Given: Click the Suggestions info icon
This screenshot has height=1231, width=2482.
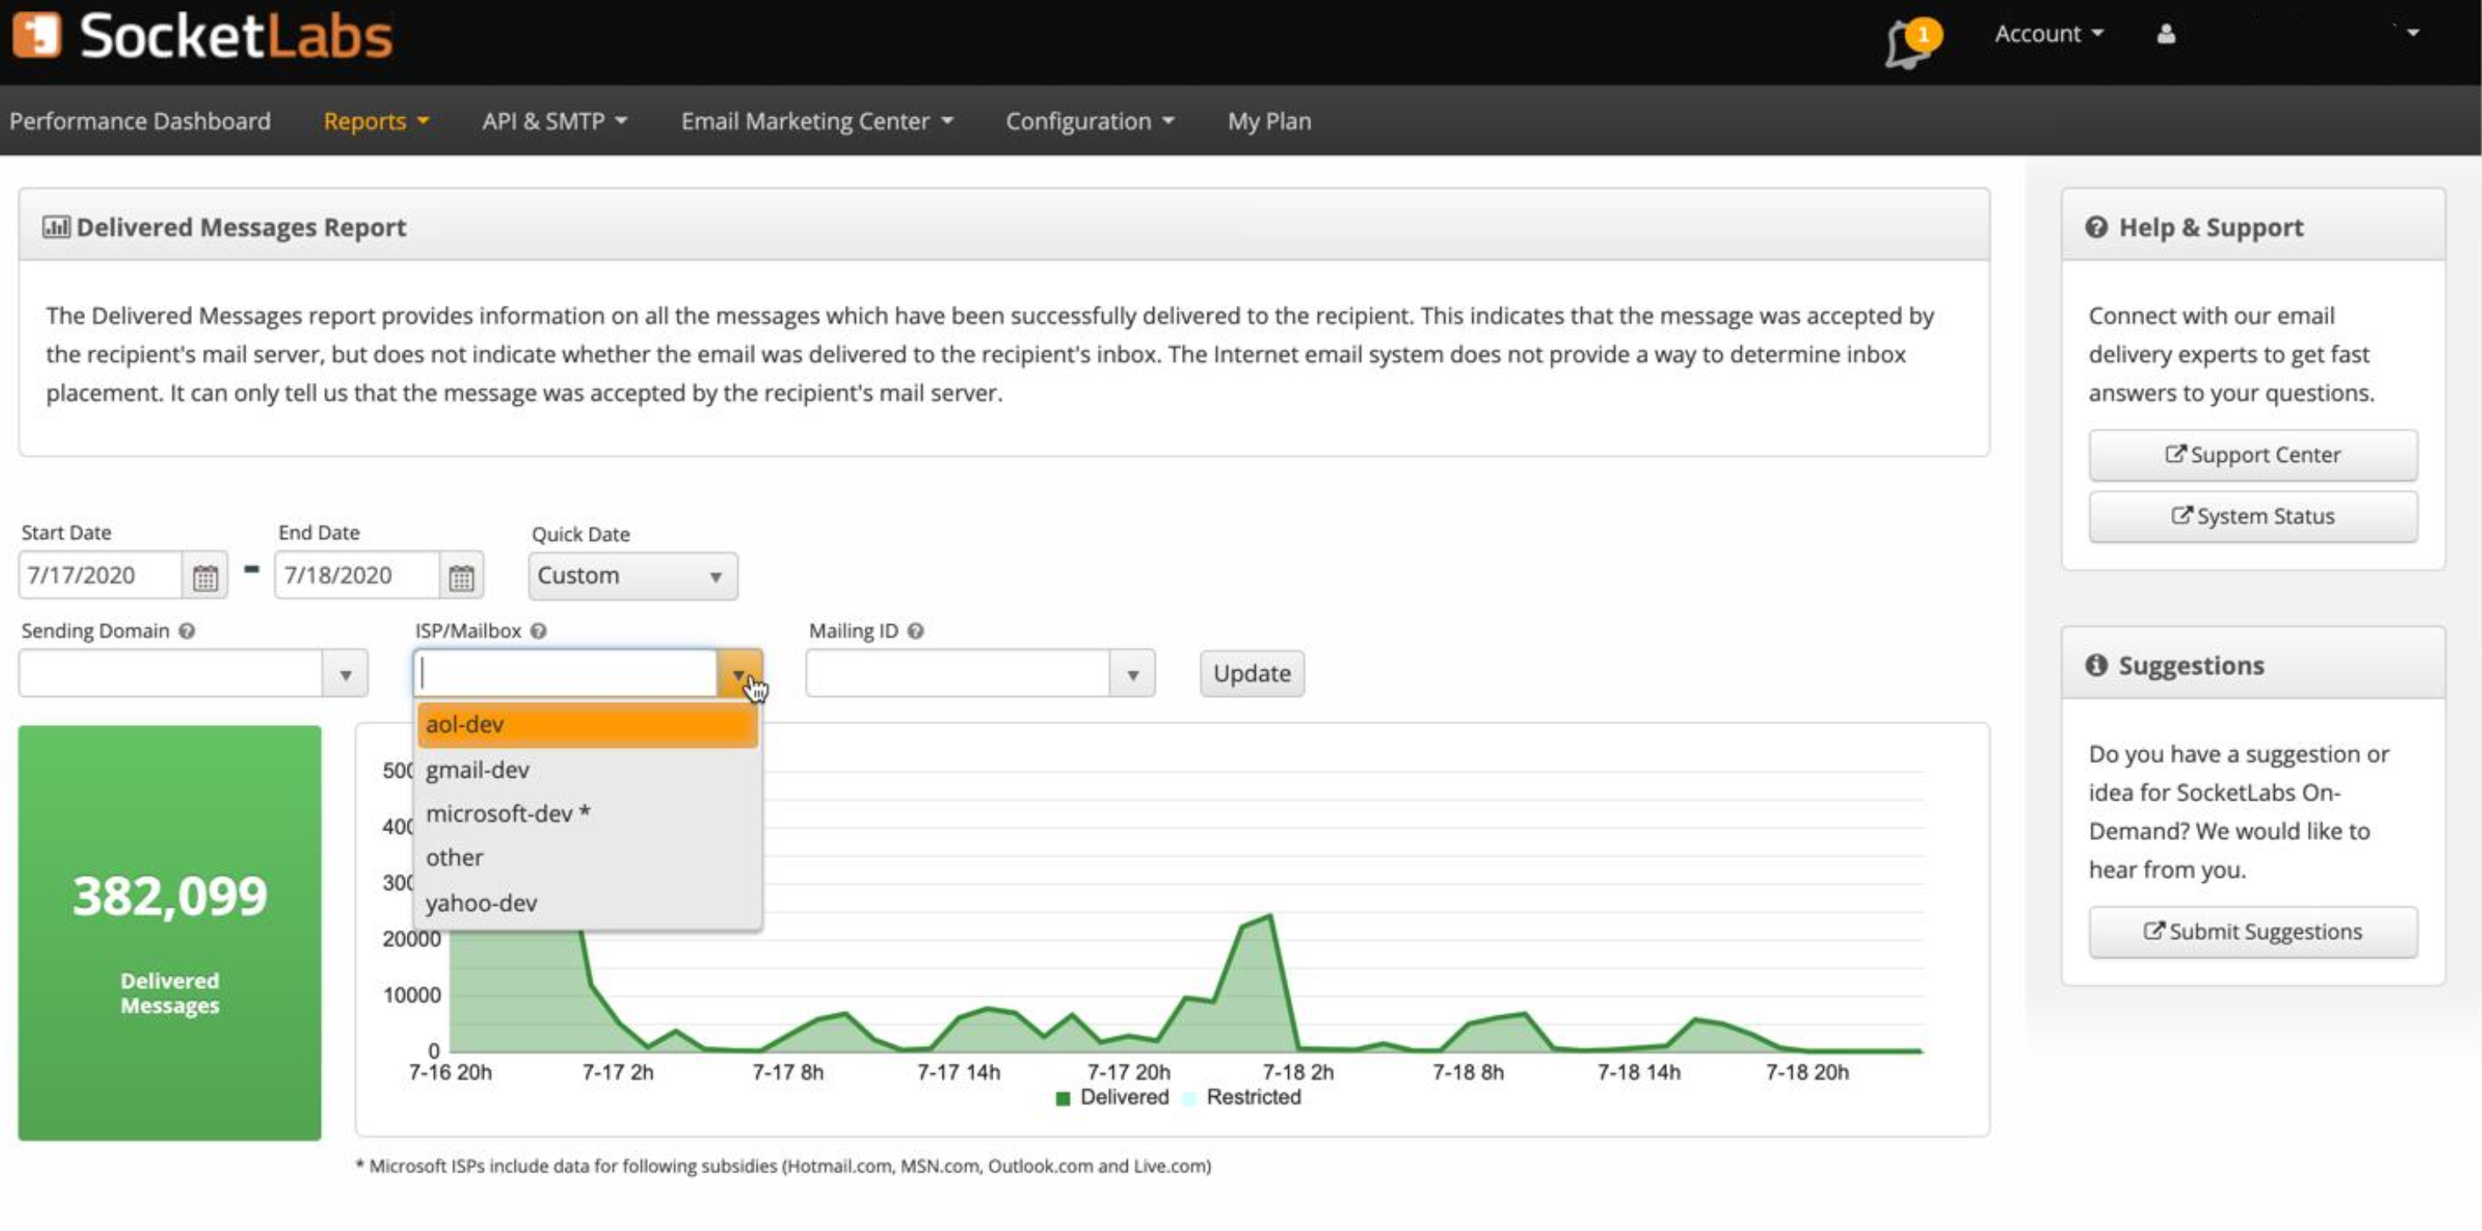Looking at the screenshot, I should tap(2096, 665).
